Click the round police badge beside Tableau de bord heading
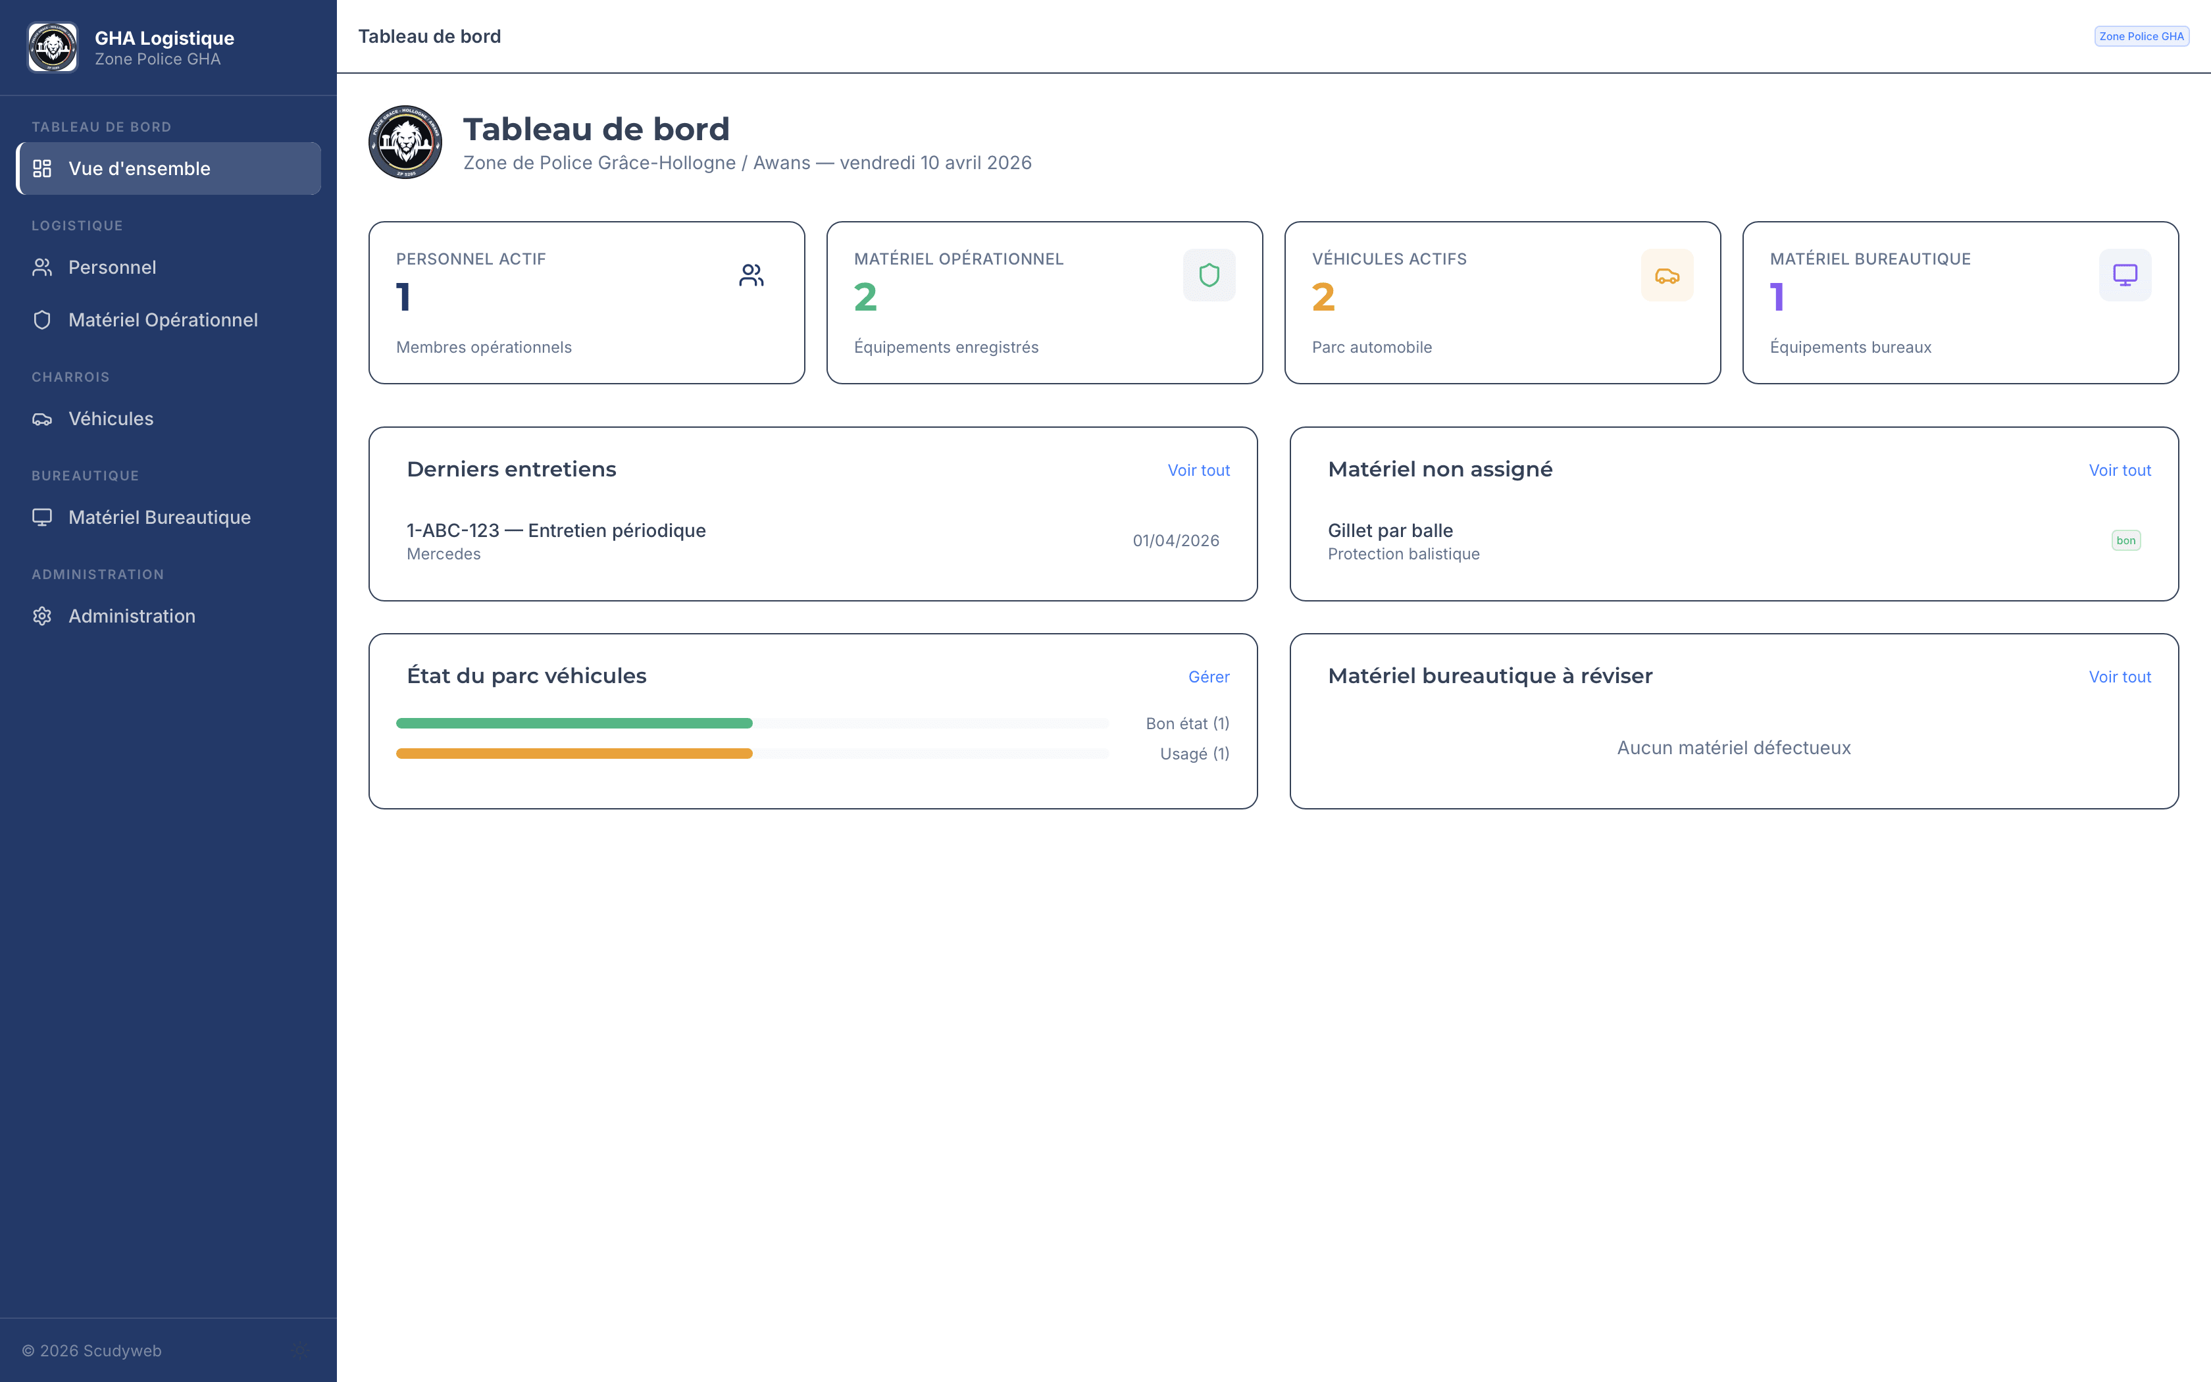2211x1382 pixels. (x=405, y=143)
